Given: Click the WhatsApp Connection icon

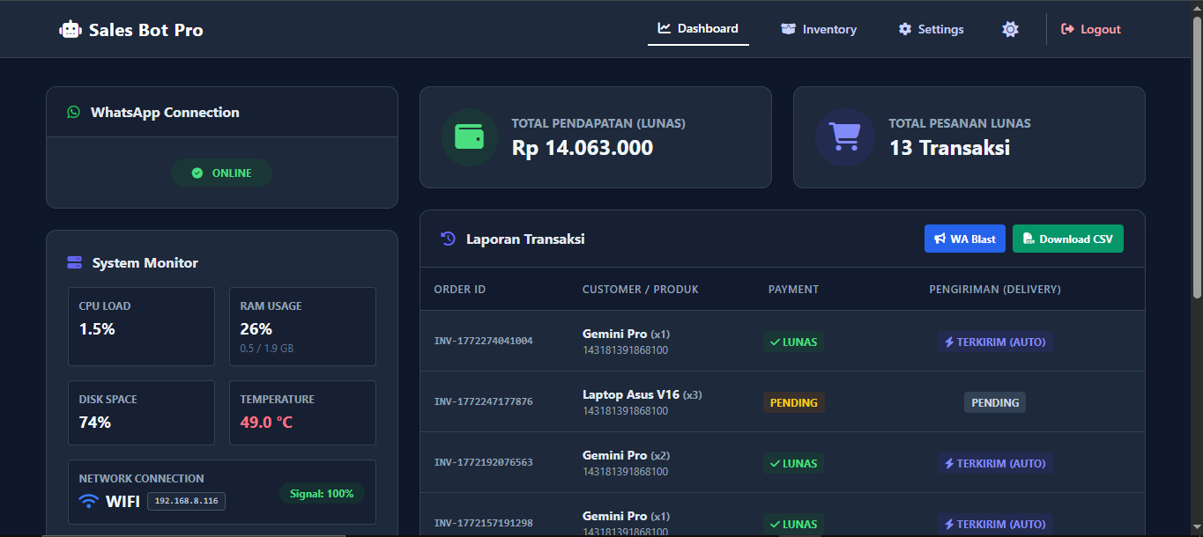Looking at the screenshot, I should (73, 112).
